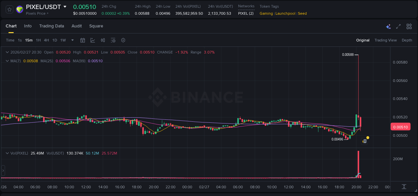418x196 pixels.
Task: Open the Pixels Price external link
Action: tap(37, 13)
